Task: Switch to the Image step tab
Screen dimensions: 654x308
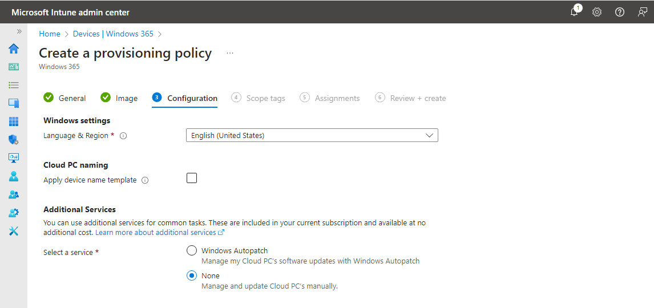Action: pyautogui.click(x=119, y=98)
